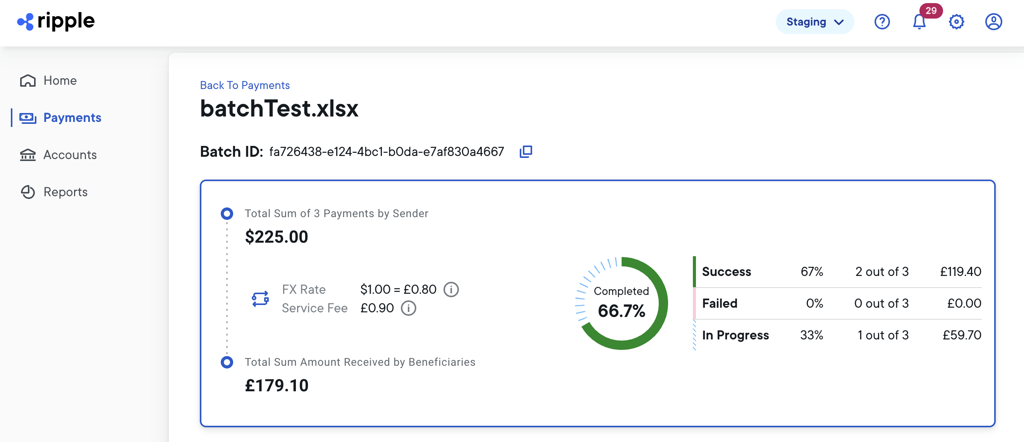Click the Ripple logo
1024x442 pixels.
click(x=56, y=21)
